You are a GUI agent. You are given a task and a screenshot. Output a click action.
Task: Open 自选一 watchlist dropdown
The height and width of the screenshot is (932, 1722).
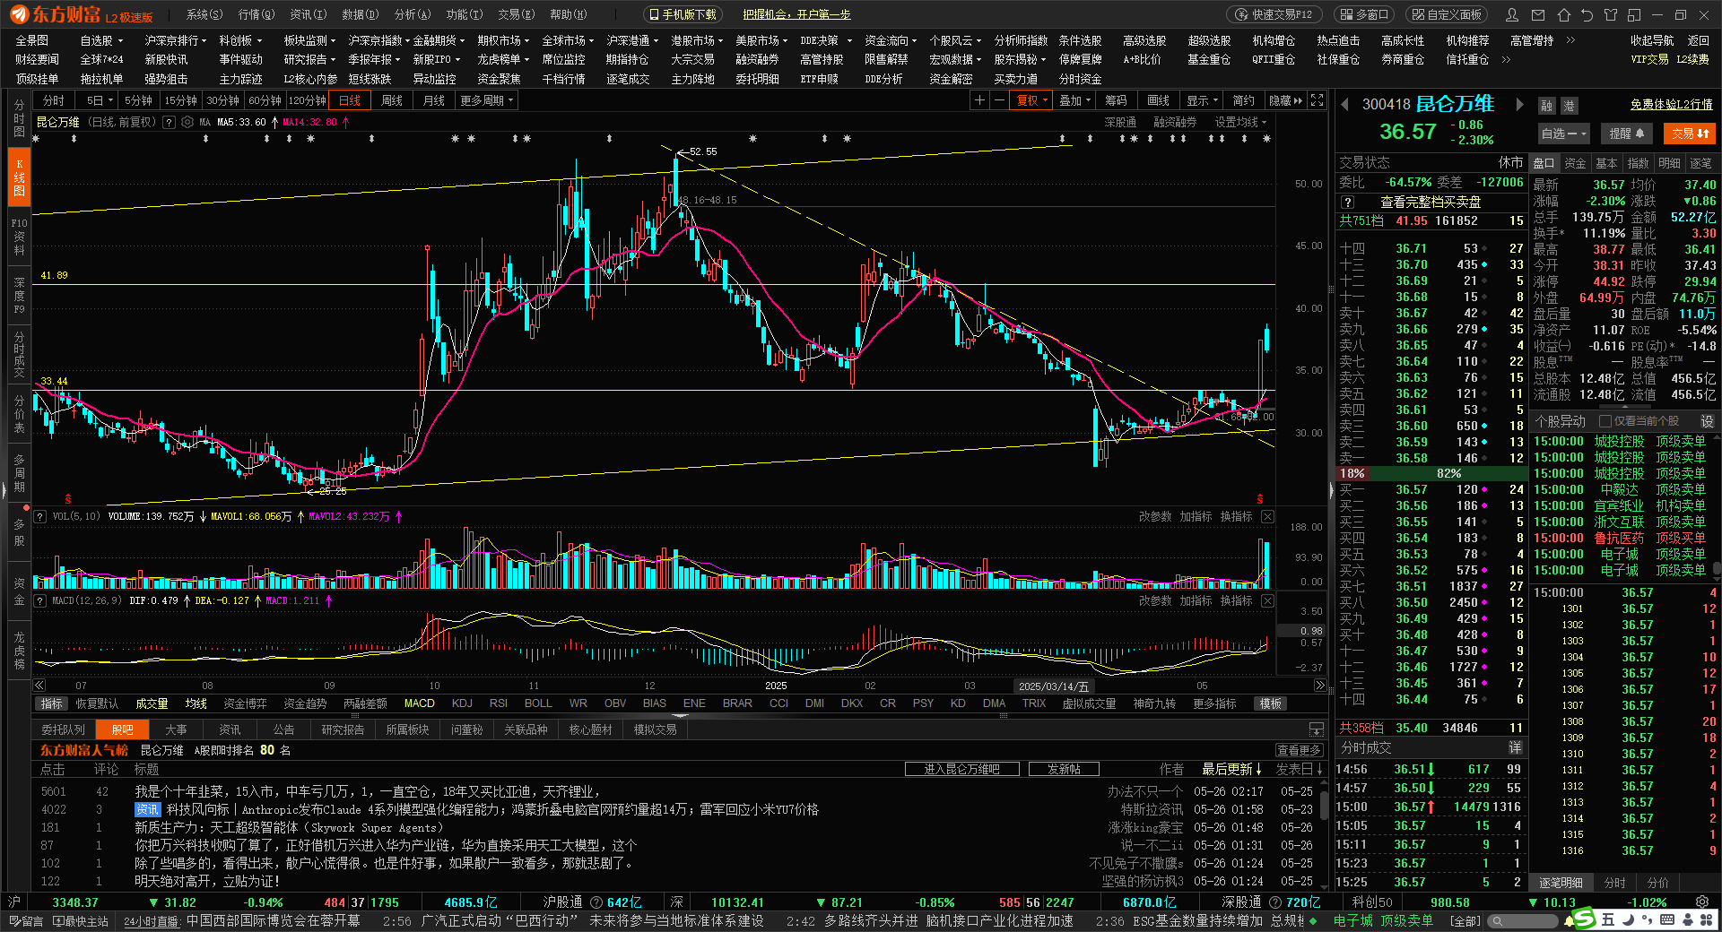click(1563, 134)
